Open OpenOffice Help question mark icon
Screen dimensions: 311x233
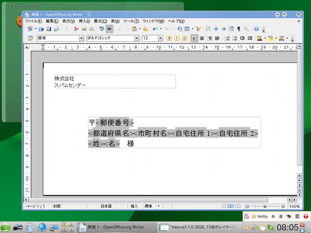point(256,29)
